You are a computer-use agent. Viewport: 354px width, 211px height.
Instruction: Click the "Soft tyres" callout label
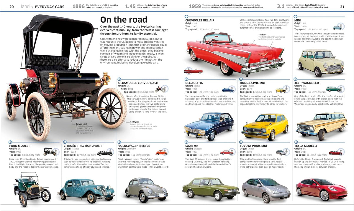[x=135, y=122]
